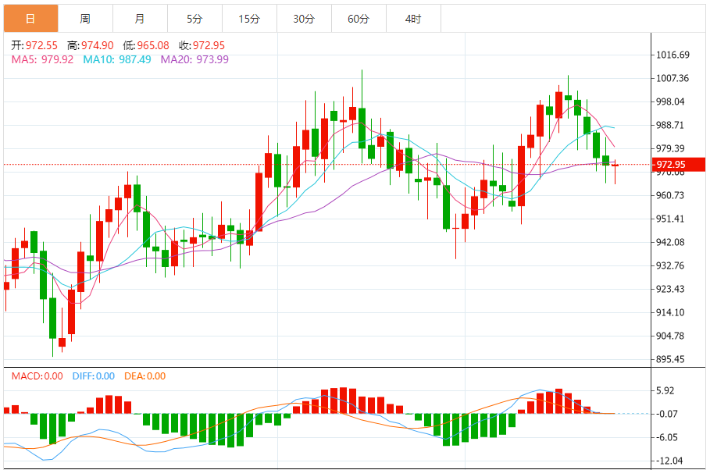The width and height of the screenshot is (710, 470).
Task: Click the 895.45 price axis label
Action: point(671,359)
